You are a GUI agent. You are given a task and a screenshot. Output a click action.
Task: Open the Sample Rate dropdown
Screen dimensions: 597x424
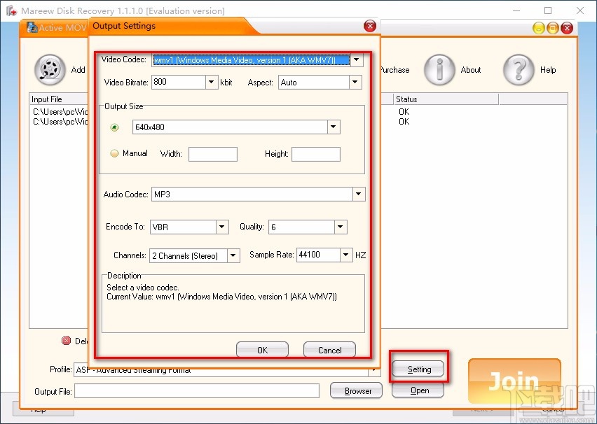(345, 255)
